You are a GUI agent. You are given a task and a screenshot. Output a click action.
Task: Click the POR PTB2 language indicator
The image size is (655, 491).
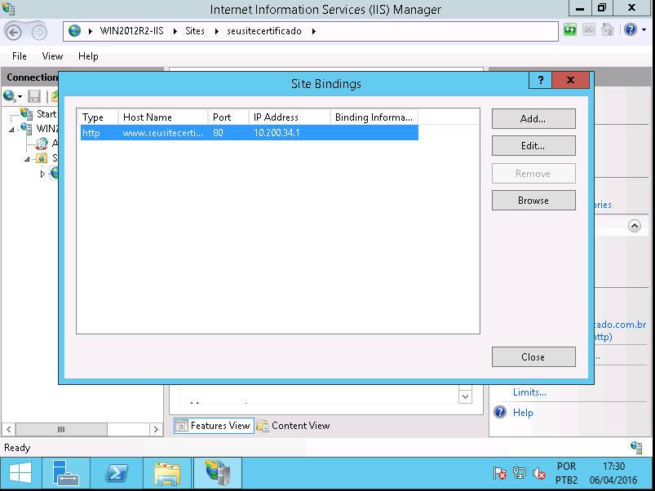pyautogui.click(x=566, y=473)
